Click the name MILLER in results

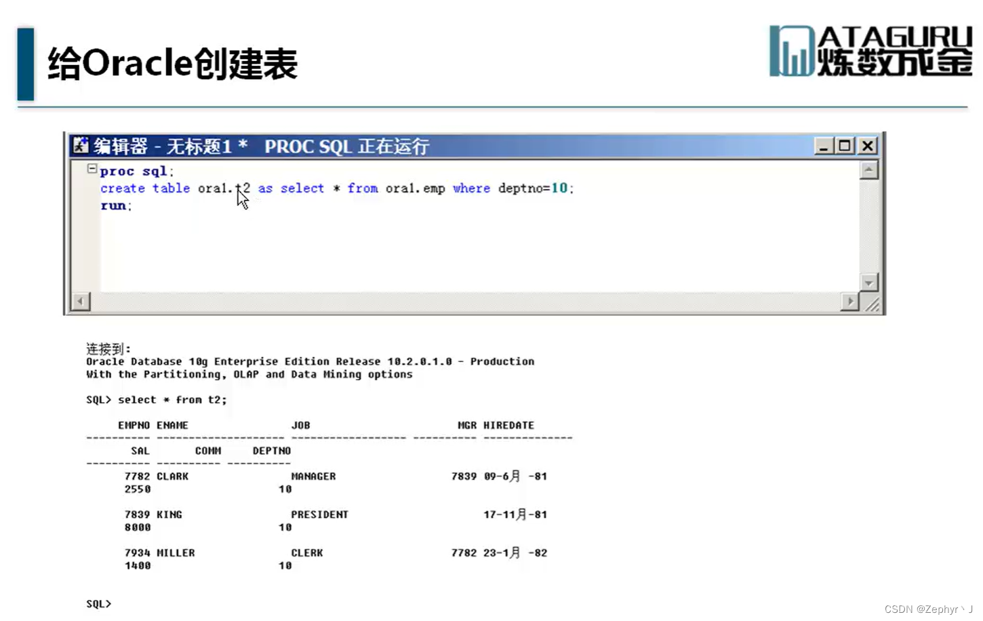pos(176,553)
